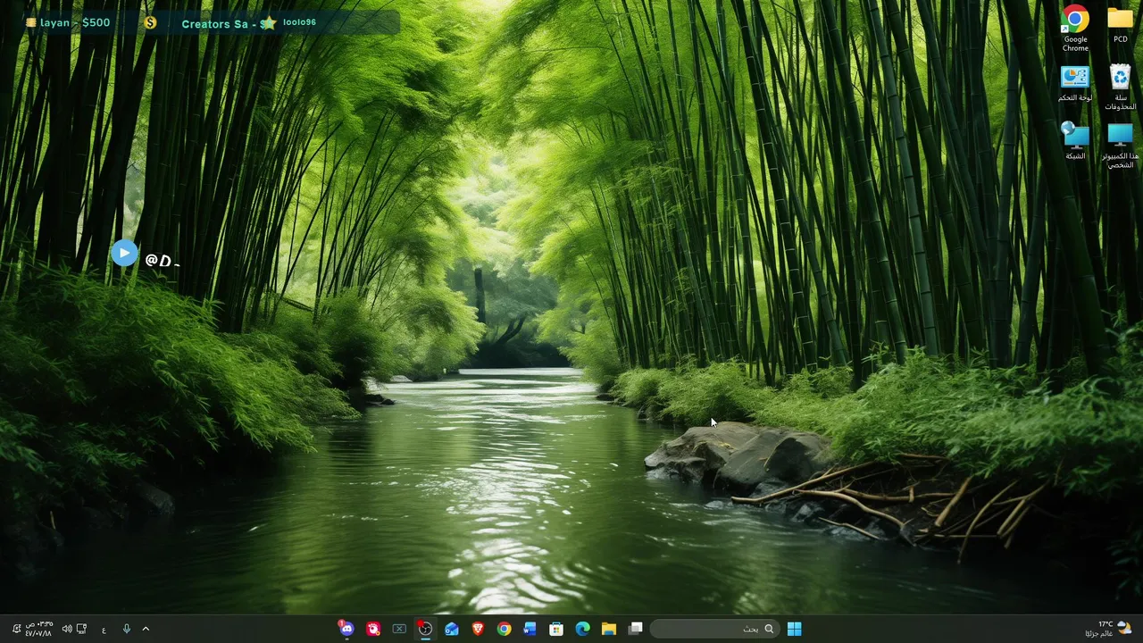
Task: Open the clock and date flyout
Action: point(38,629)
